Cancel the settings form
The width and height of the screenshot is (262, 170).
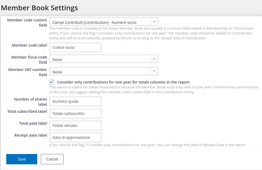[x=52, y=159]
